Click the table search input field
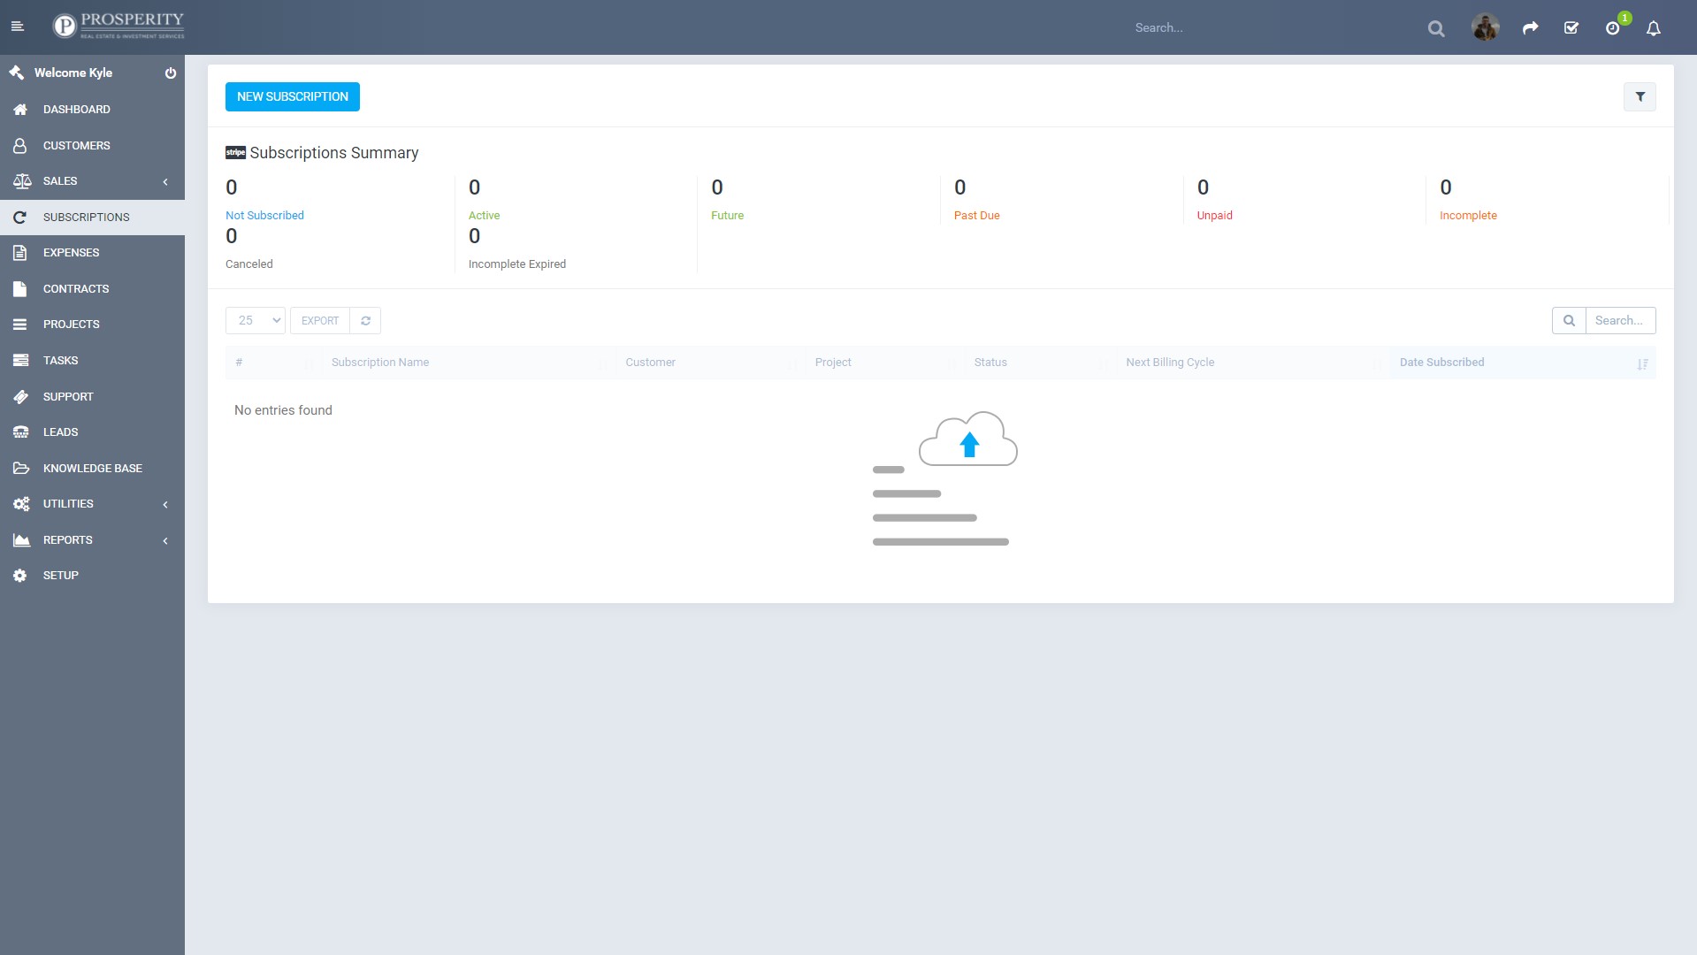Screen dimensions: 1697x955 pyautogui.click(x=1619, y=321)
